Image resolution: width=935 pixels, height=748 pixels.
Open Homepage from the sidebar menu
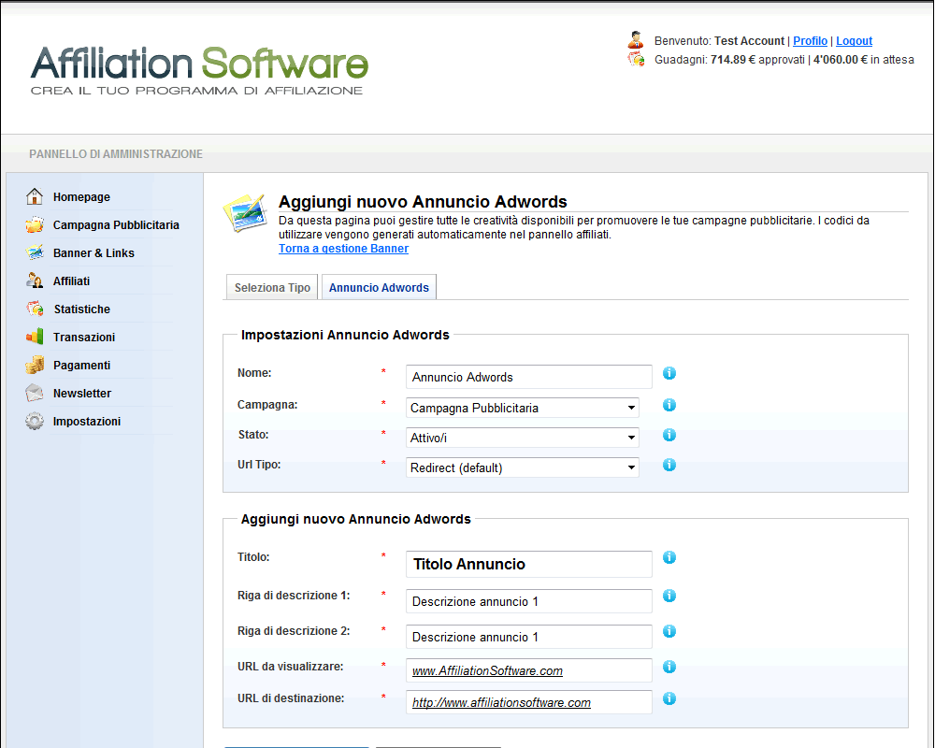[81, 197]
